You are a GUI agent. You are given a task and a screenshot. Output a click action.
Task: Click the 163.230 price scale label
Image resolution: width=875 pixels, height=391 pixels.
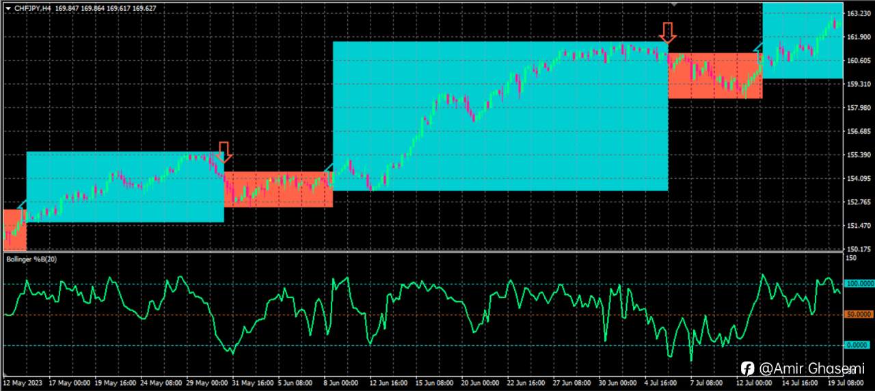click(858, 14)
